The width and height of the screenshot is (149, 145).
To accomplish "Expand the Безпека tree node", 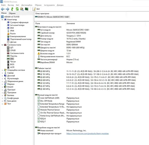I will point(2,96).
